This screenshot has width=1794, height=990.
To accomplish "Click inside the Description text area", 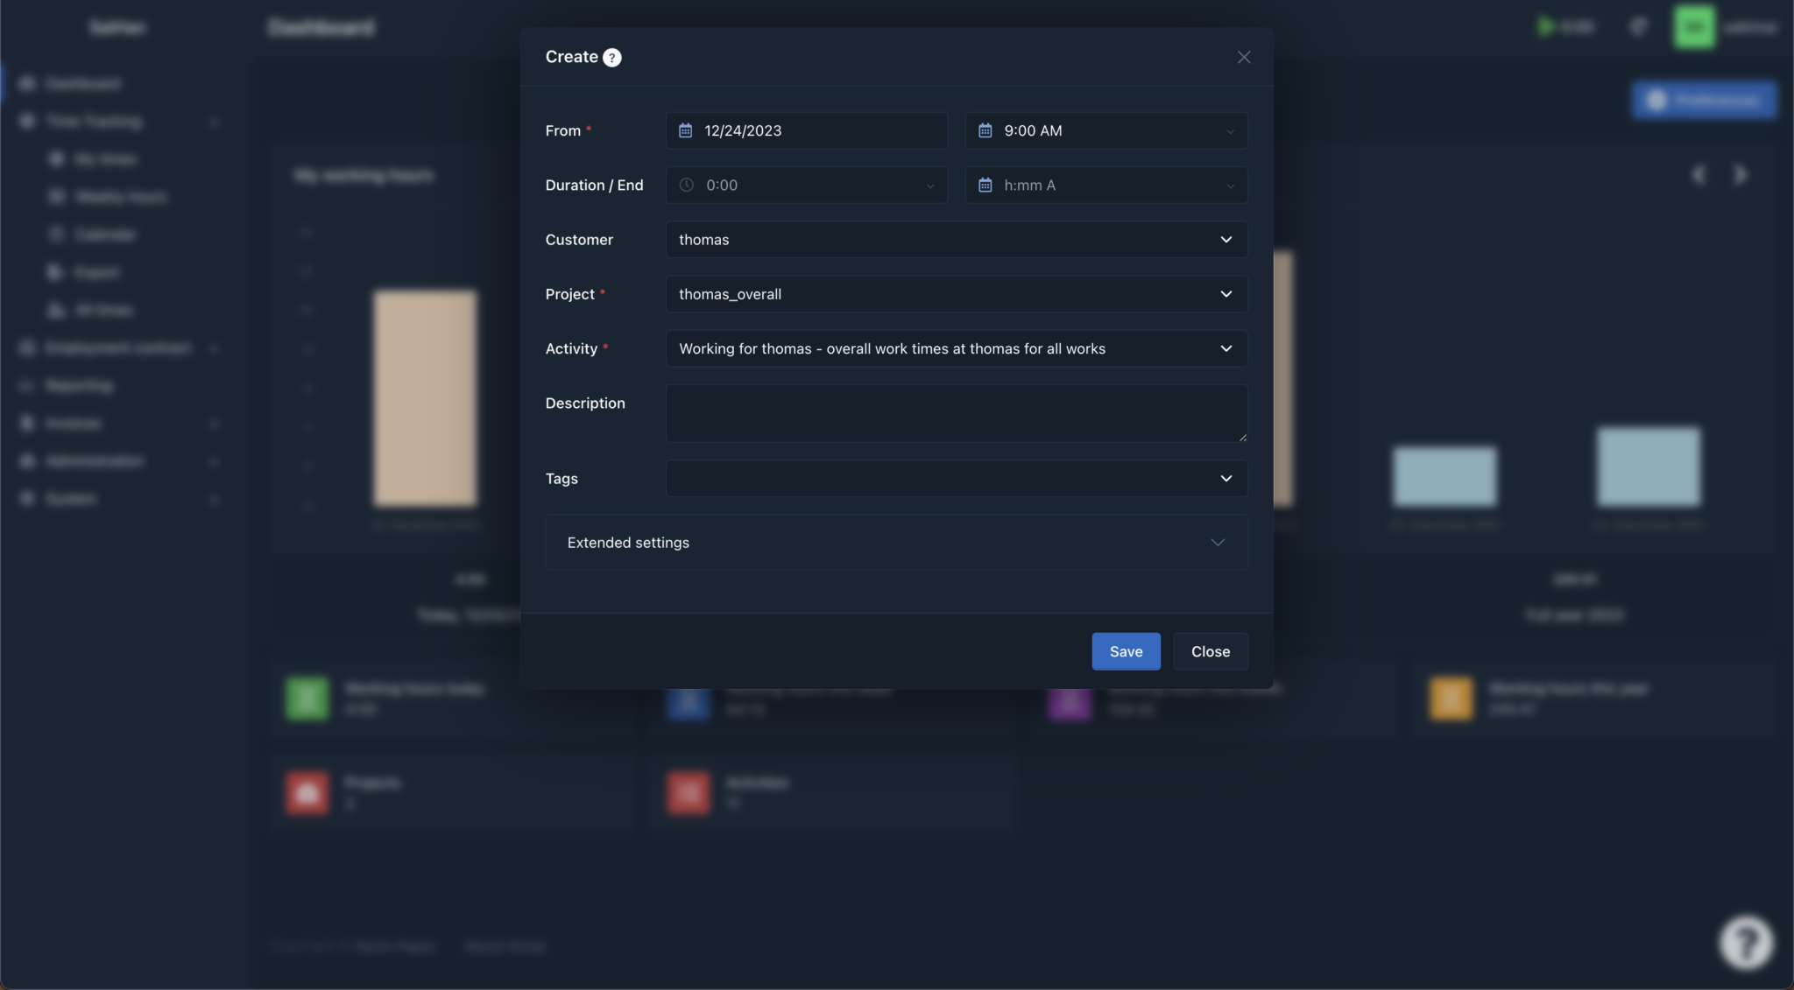I will (956, 413).
